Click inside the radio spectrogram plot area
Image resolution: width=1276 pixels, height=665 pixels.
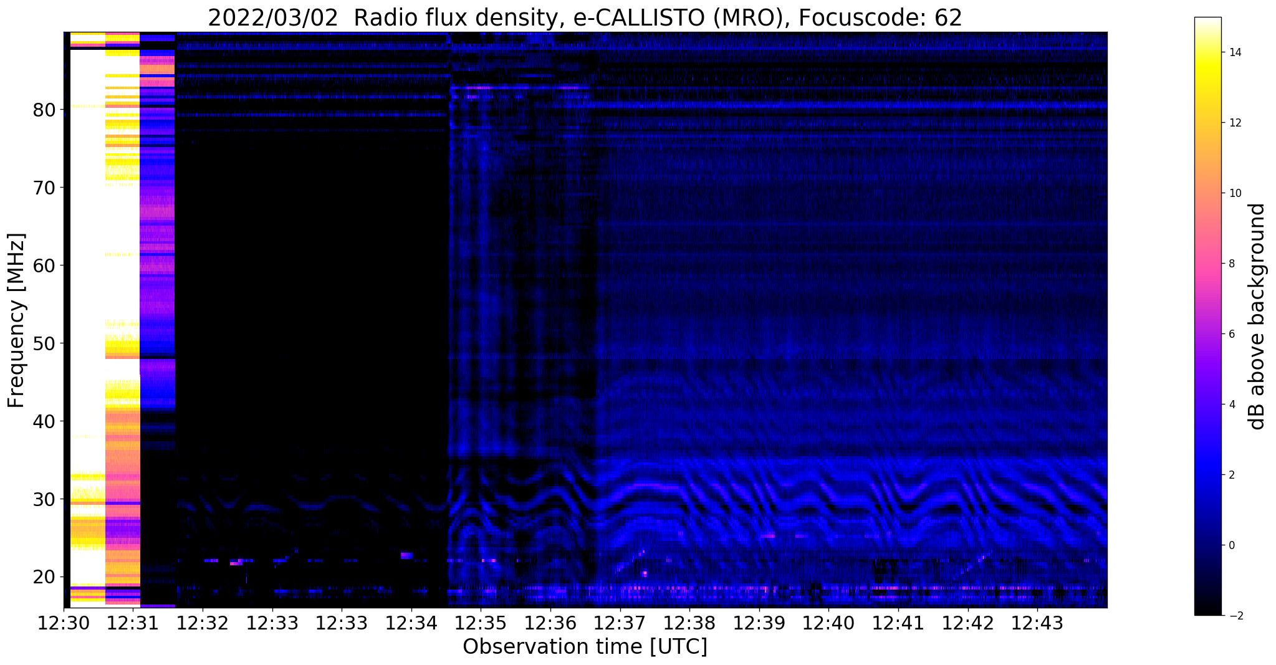point(585,320)
